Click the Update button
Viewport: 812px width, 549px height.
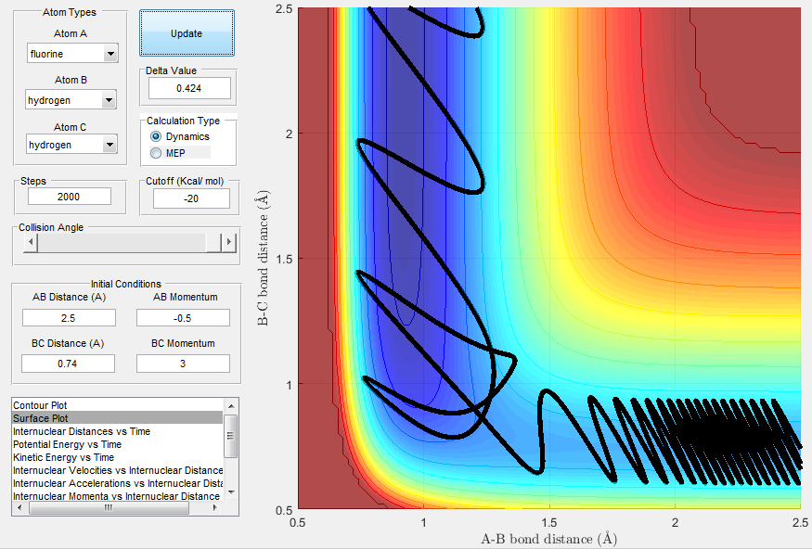(187, 33)
